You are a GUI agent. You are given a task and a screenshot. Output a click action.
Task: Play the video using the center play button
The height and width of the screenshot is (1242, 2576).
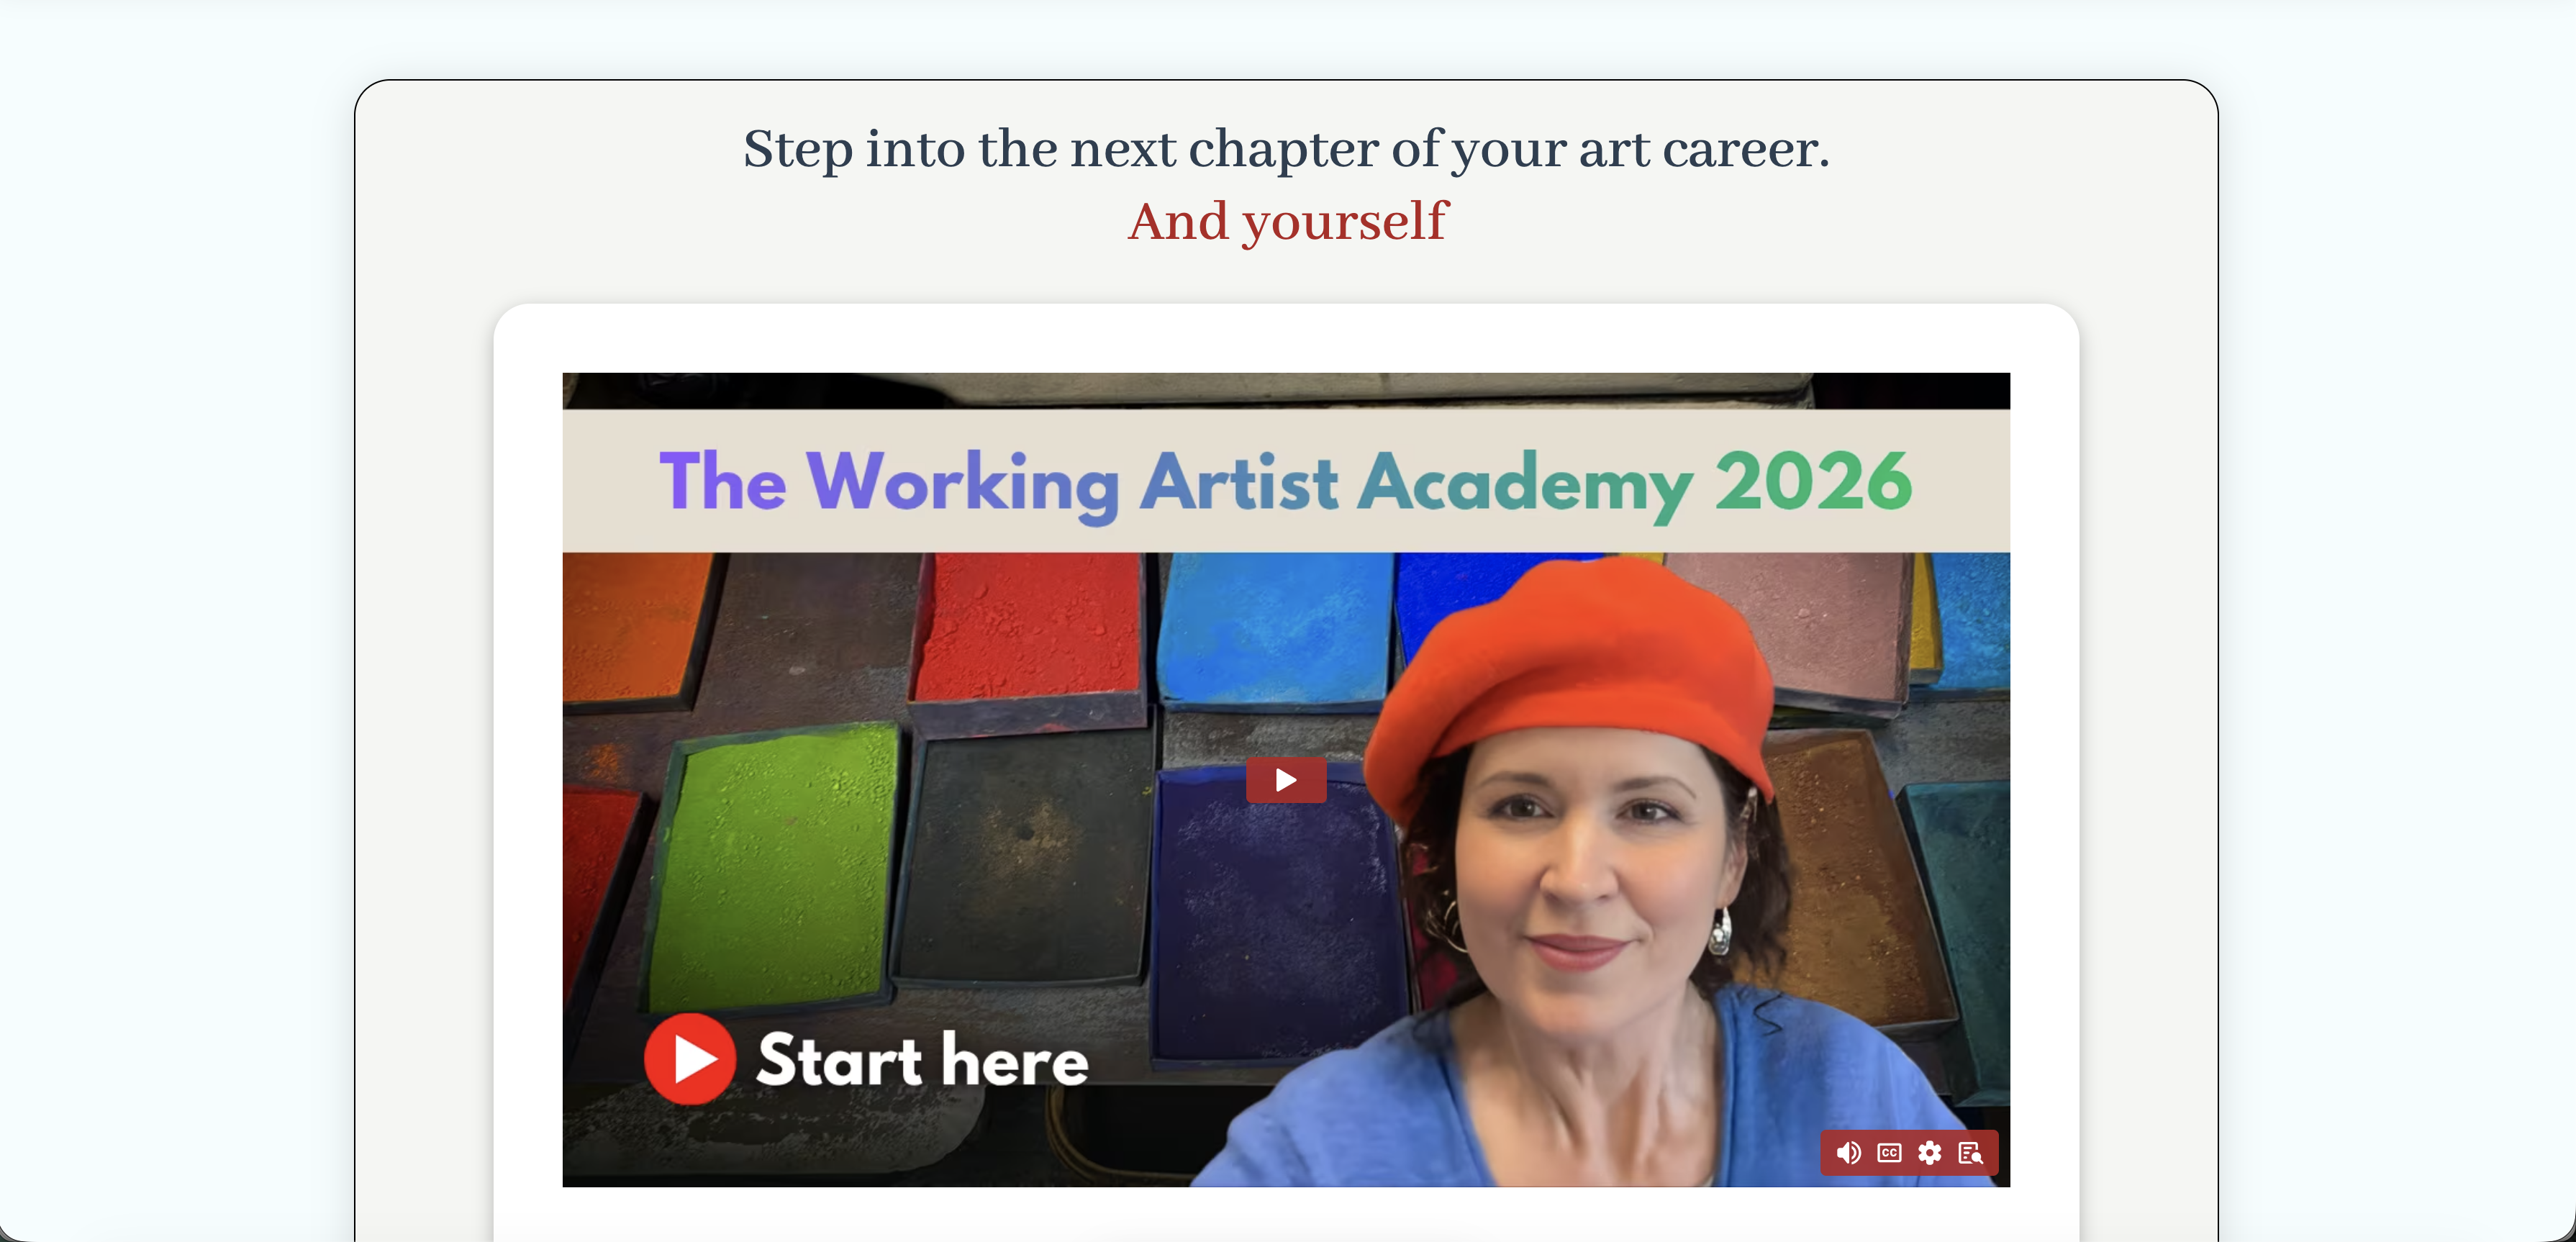tap(1286, 780)
